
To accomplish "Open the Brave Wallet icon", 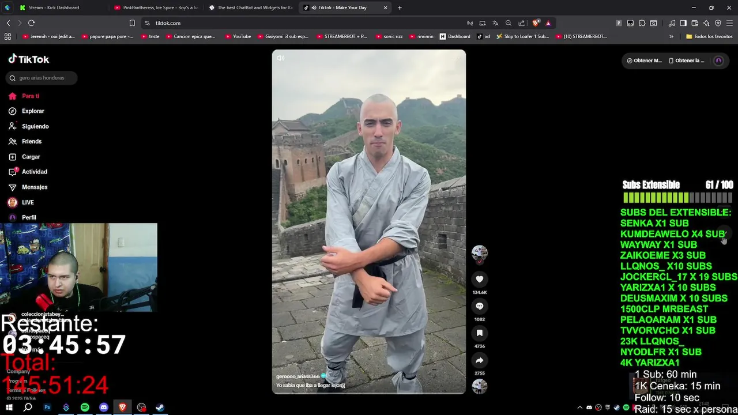I will (x=695, y=23).
